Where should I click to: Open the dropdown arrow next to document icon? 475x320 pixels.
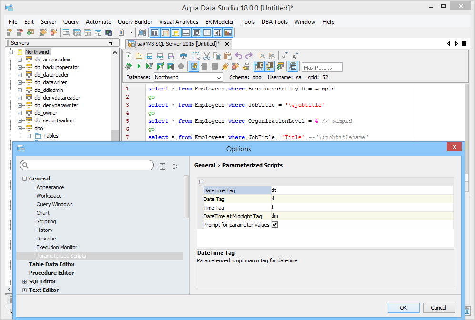(131, 32)
